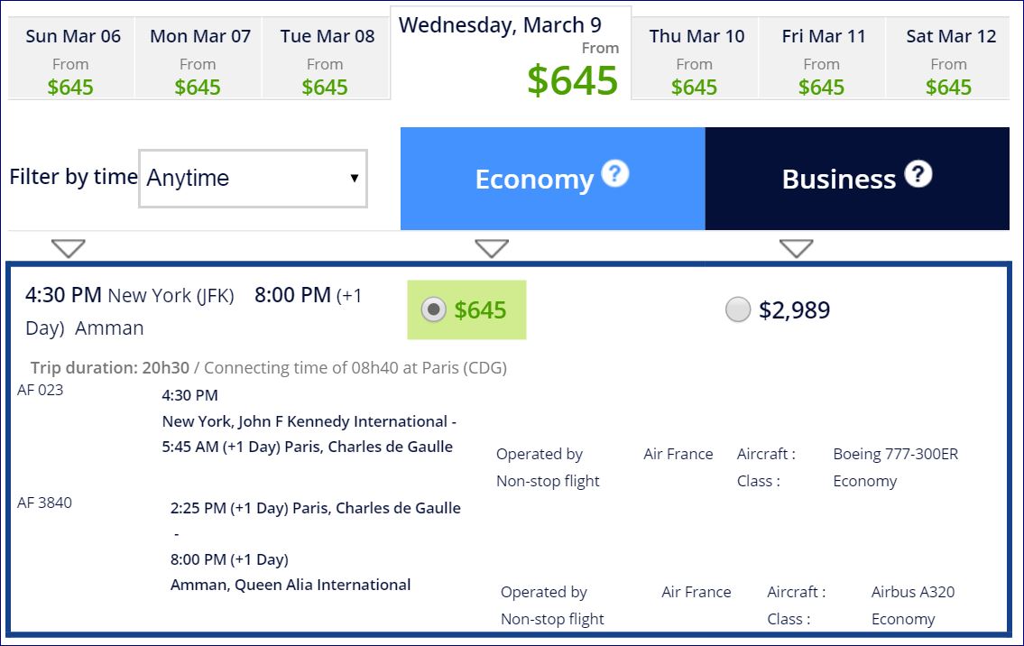Select the $645 Economy fare radio button

[x=434, y=309]
